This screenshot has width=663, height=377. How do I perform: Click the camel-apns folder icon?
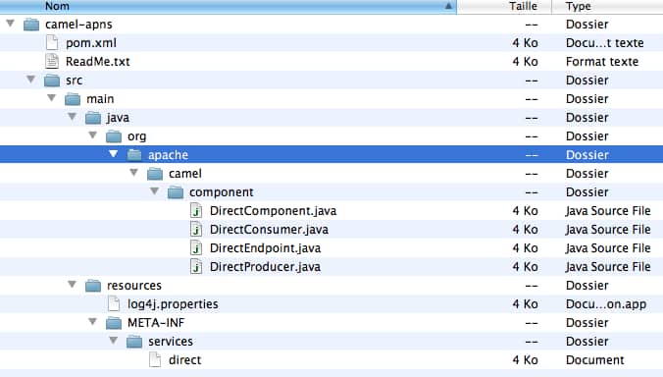(x=31, y=25)
